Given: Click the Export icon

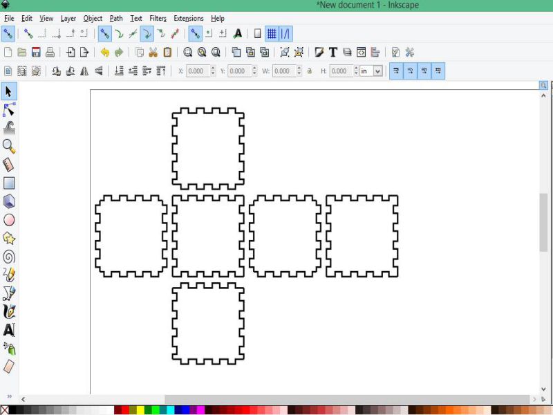Looking at the screenshot, I should point(84,53).
